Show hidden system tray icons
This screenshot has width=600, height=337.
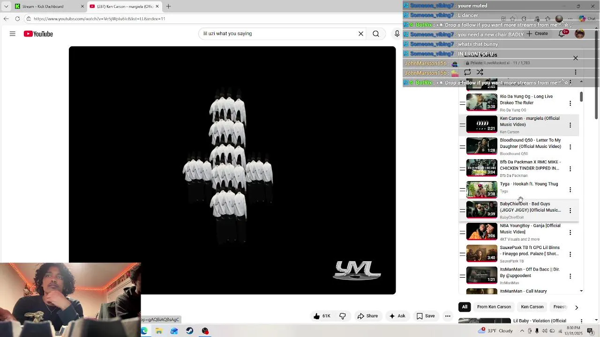(x=522, y=331)
